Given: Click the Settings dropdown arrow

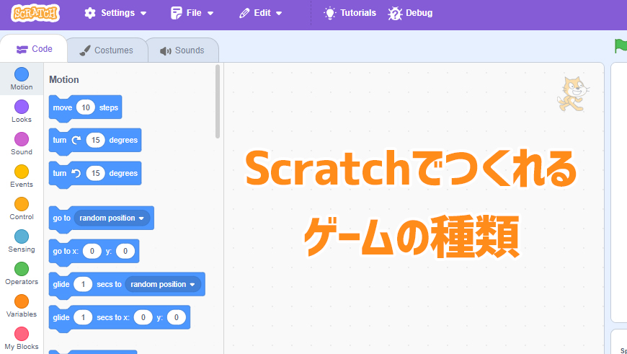Looking at the screenshot, I should pos(143,13).
